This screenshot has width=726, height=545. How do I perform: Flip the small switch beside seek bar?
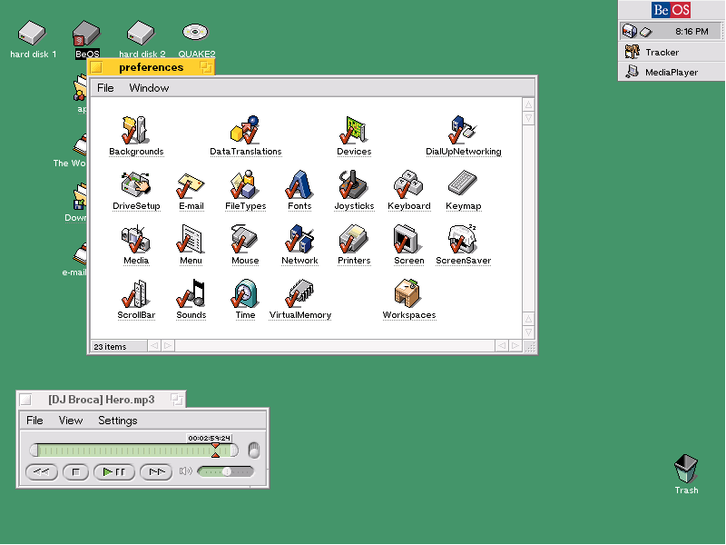coord(254,450)
